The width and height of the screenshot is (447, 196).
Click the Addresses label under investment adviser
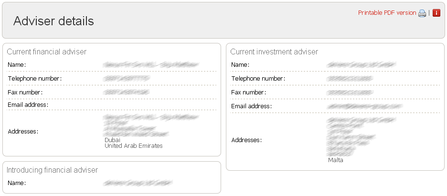[246, 140]
